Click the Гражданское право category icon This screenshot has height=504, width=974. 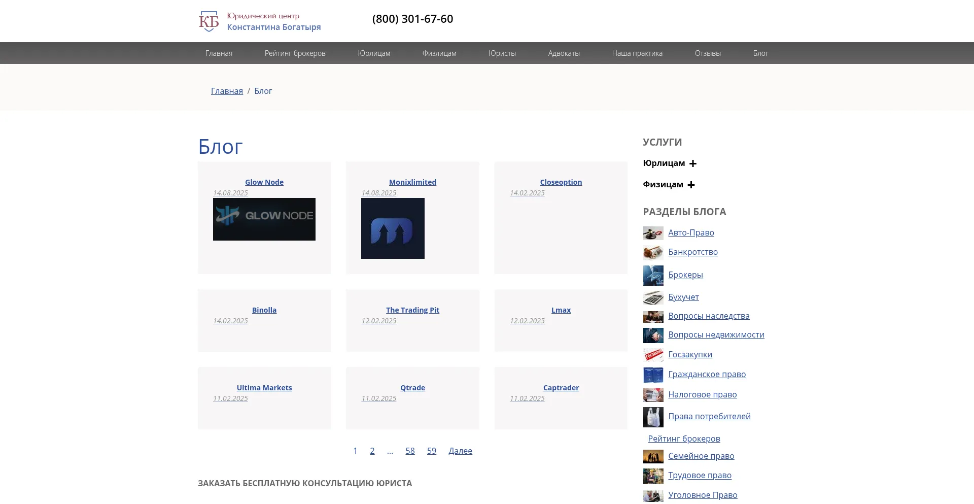pos(653,375)
